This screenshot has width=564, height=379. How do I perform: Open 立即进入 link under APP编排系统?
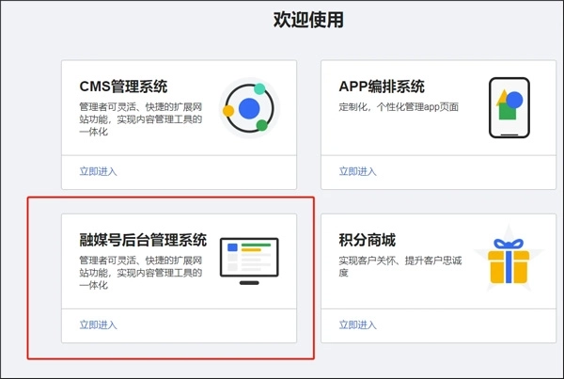click(357, 171)
